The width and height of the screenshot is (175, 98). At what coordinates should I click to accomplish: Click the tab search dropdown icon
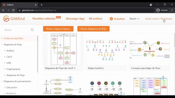click(151, 5)
